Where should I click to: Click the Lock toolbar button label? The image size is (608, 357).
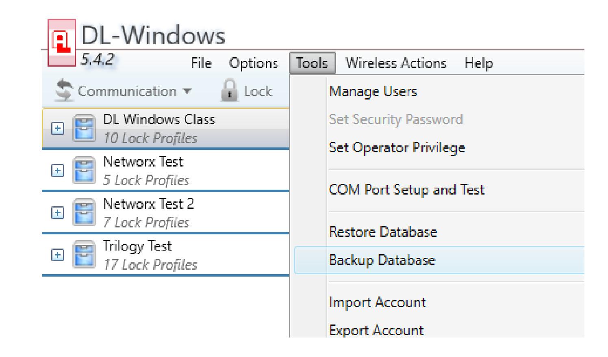pos(258,91)
